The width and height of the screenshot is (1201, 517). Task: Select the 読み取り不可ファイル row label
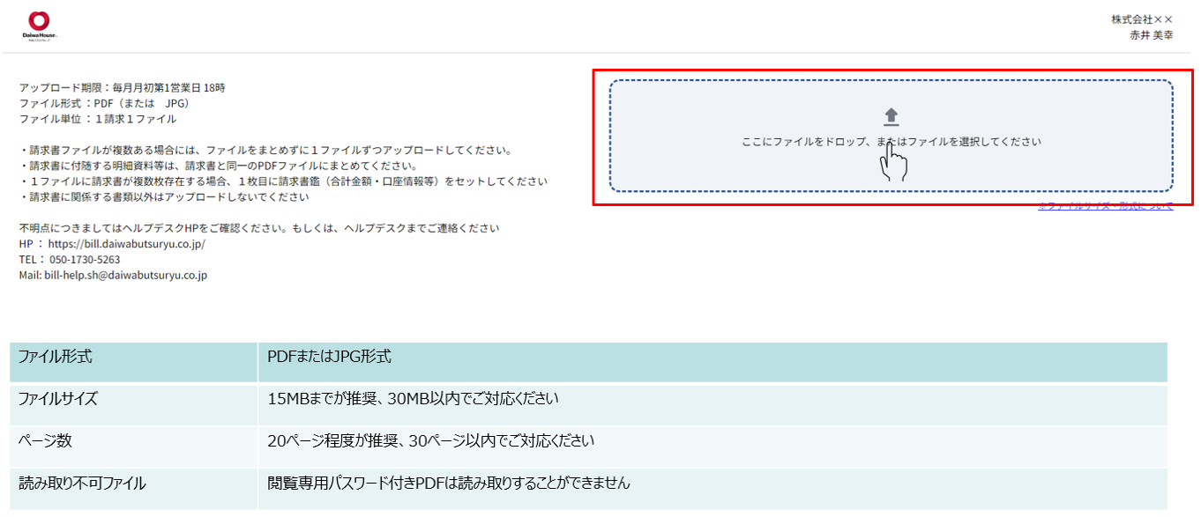(82, 484)
